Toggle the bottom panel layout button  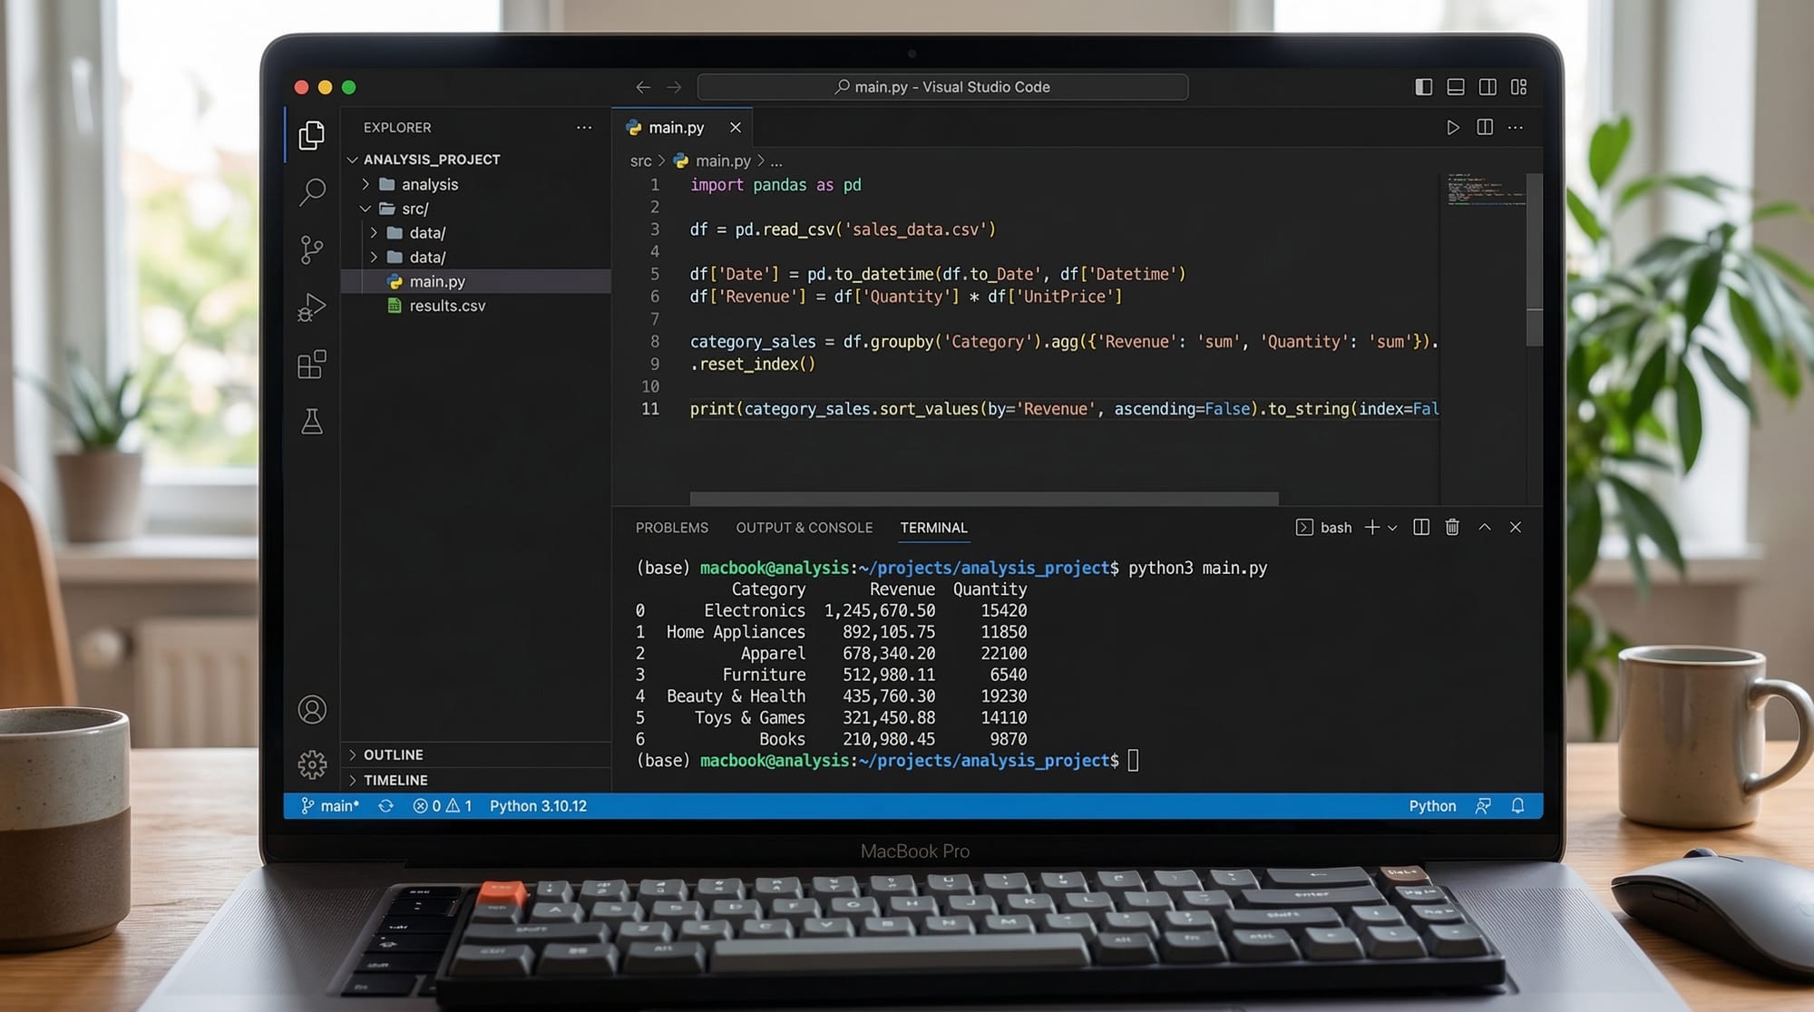click(x=1455, y=87)
